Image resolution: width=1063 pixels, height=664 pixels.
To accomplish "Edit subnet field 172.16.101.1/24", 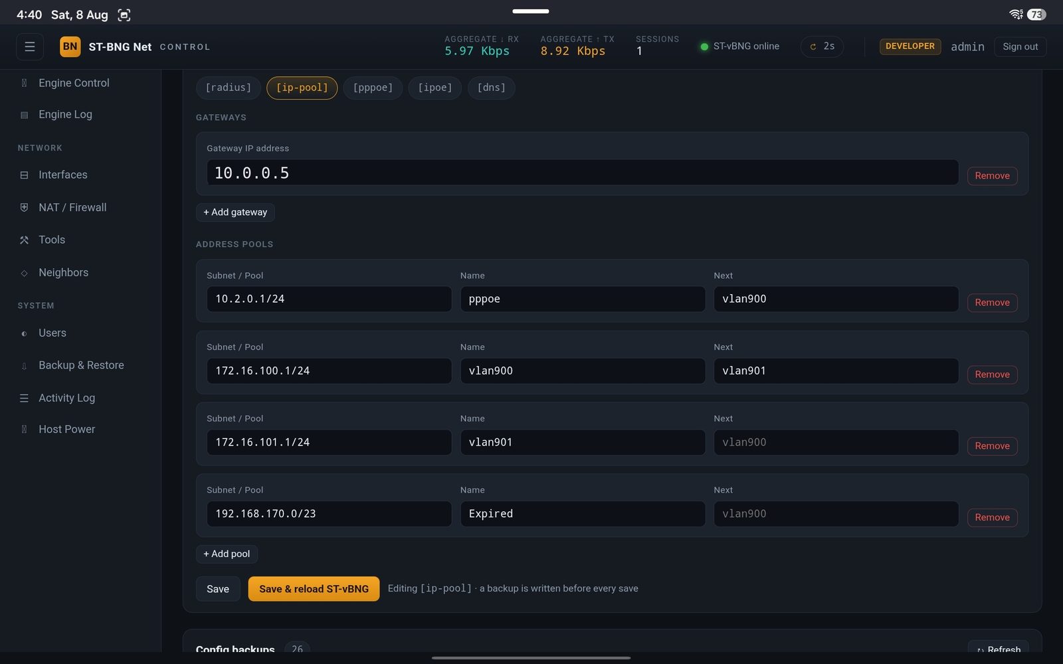I will pyautogui.click(x=329, y=442).
